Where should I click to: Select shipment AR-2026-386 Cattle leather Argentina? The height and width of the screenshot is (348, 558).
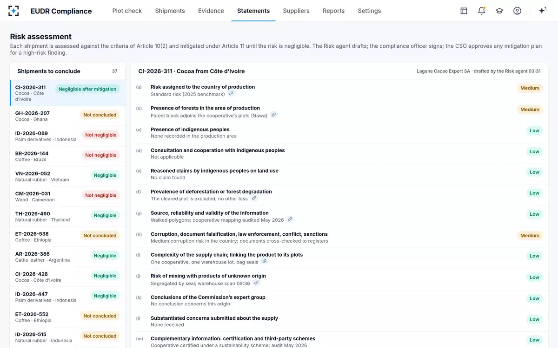(68, 257)
